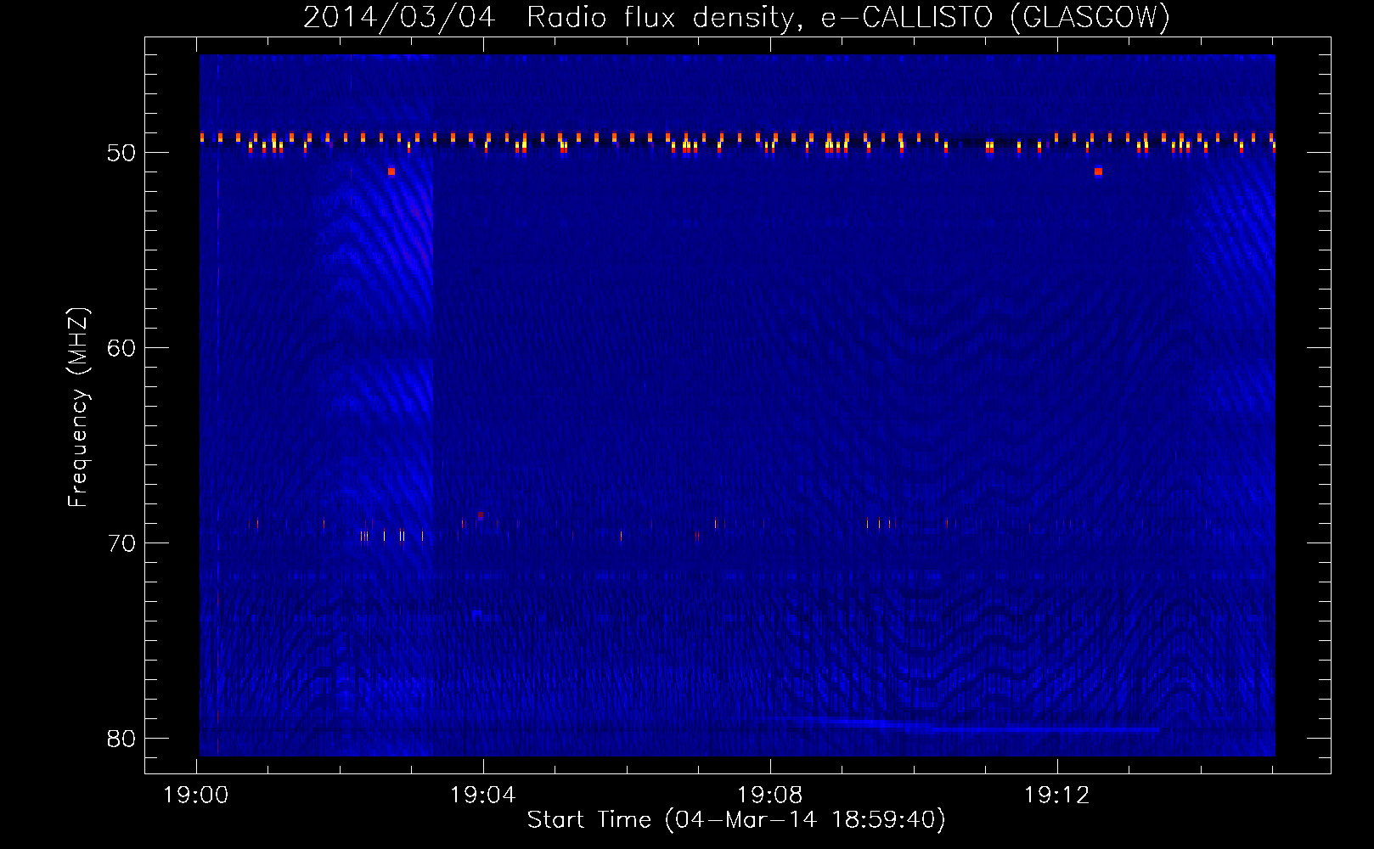Click the 80 frequency tick label

[x=122, y=739]
